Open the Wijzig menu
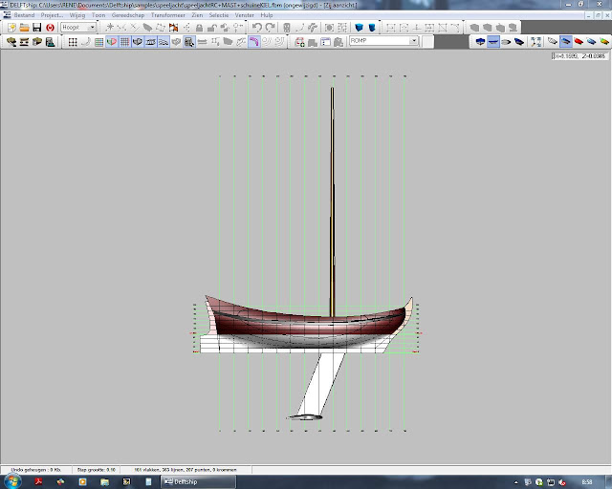 coord(77,15)
